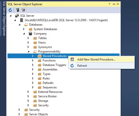Select the Tables tree item label
The height and width of the screenshot is (116, 139).
tap(42, 38)
